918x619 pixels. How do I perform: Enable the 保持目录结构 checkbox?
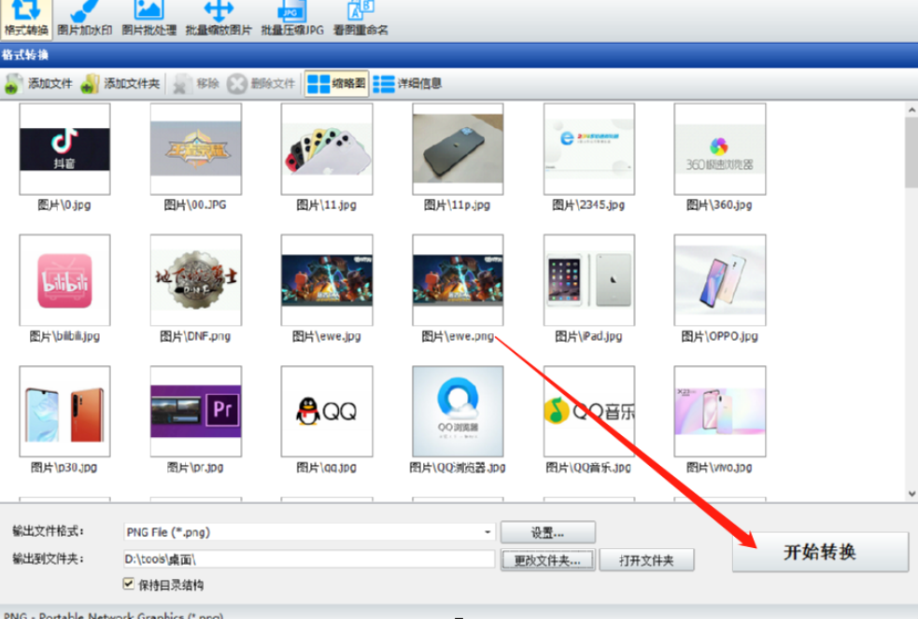coord(128,584)
